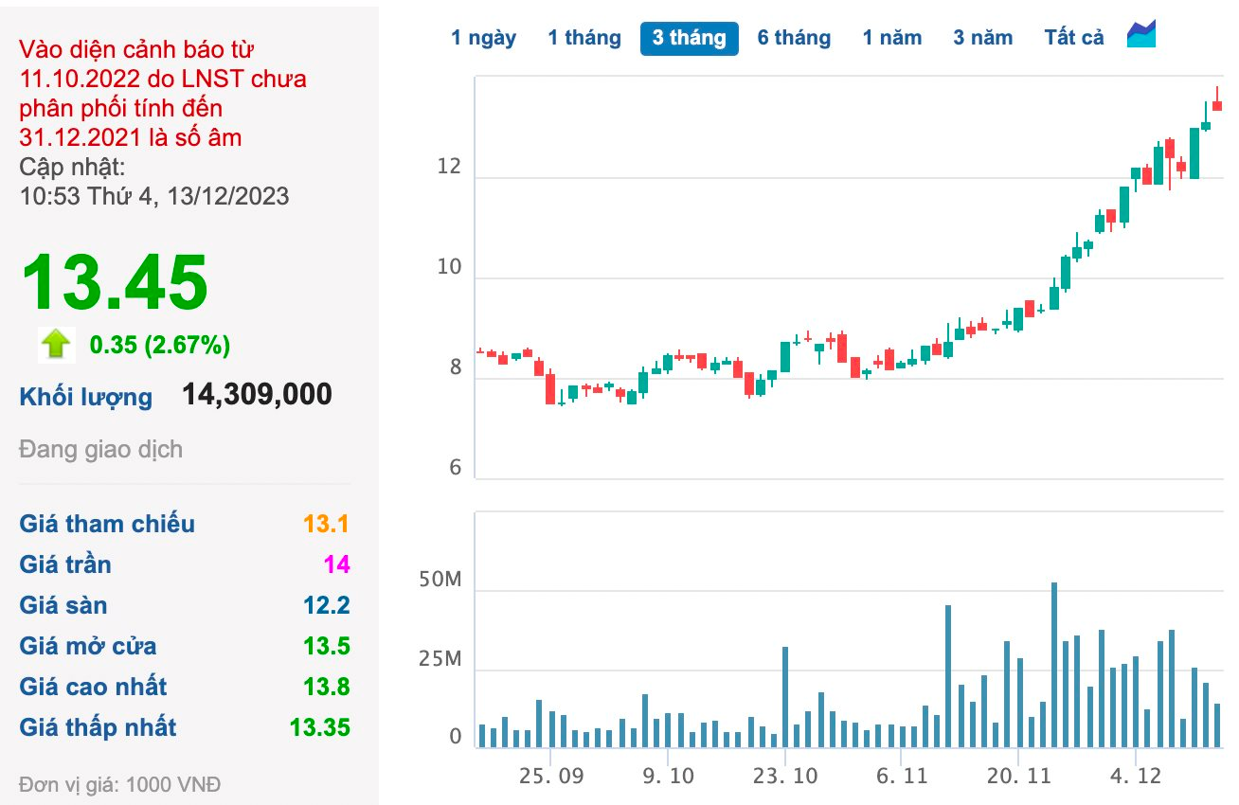Click the ceiling price 14

click(337, 564)
